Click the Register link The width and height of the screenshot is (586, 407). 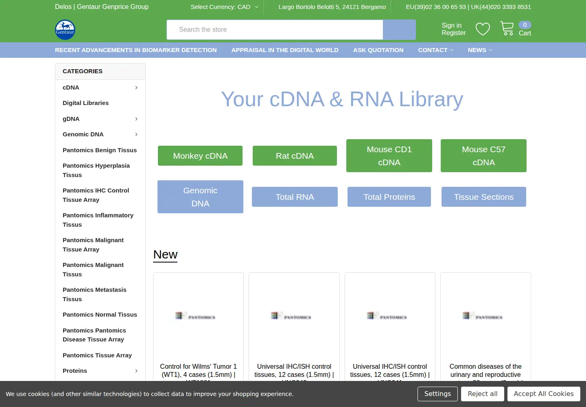[x=454, y=33]
